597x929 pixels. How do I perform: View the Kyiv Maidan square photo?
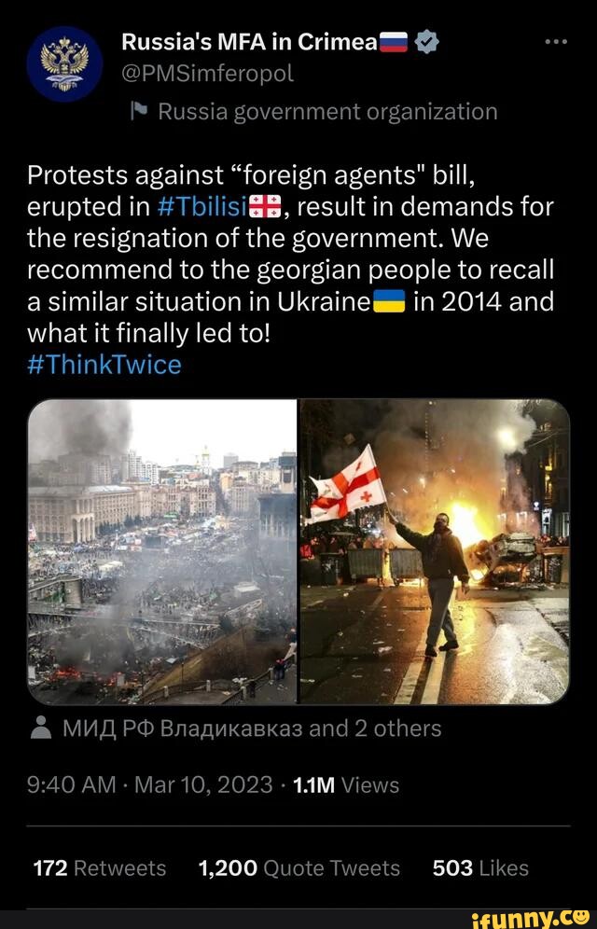click(x=162, y=551)
